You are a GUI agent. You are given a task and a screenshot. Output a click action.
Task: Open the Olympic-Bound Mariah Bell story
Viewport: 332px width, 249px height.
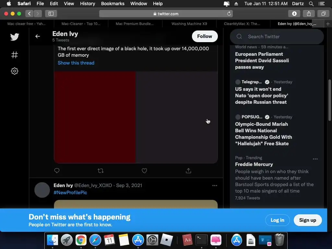(x=263, y=134)
